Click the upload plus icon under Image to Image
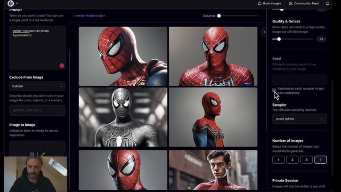The height and width of the screenshot is (192, 341). click(x=32, y=155)
